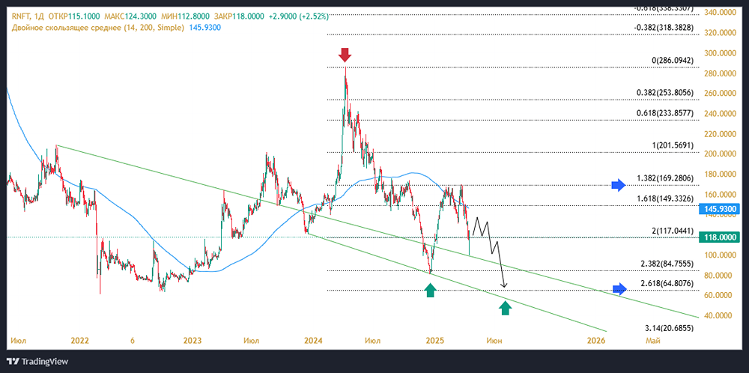The width and height of the screenshot is (749, 373).
Task: Click 280.0000 on the price axis
Action: point(721,73)
